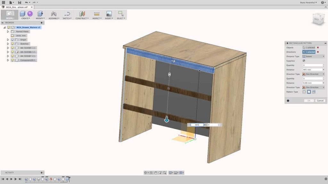
Task: Select the Pan hand tool icon
Action: pyautogui.click(x=155, y=173)
